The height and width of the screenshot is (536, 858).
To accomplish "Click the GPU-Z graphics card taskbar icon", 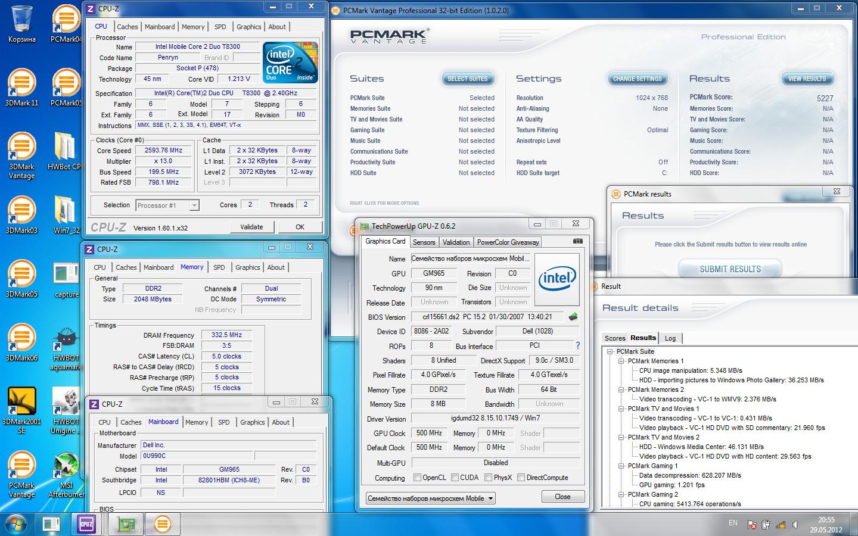I will pyautogui.click(x=125, y=524).
